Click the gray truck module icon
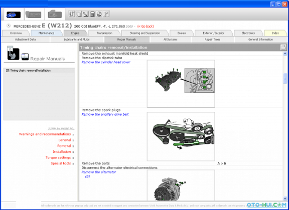 55,14
